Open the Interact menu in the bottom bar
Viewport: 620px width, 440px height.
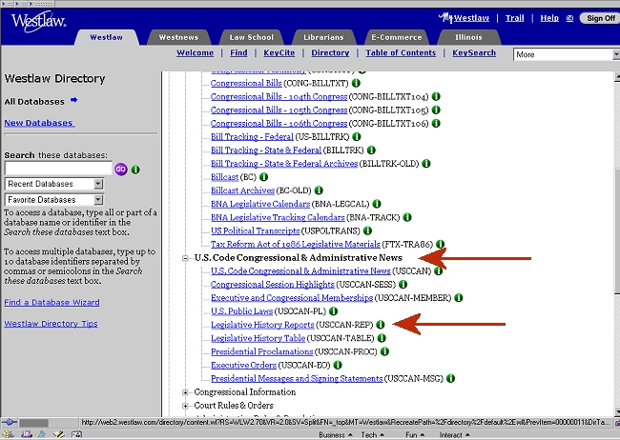455,435
